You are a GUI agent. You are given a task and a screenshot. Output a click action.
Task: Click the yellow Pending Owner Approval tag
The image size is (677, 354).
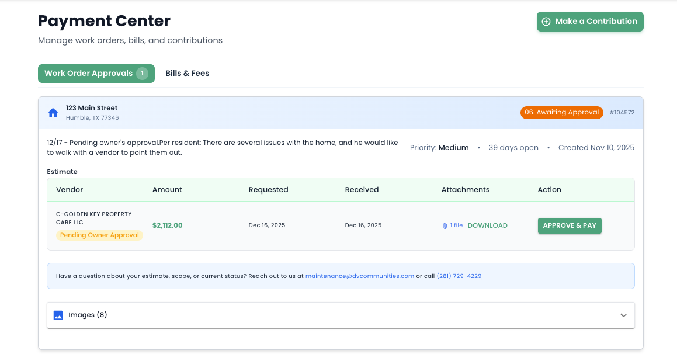click(x=99, y=235)
